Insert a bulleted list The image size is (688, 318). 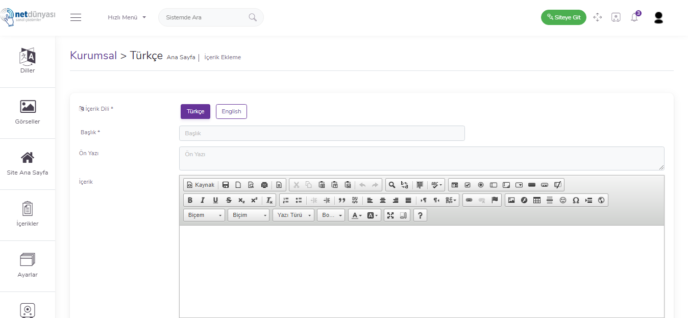pyautogui.click(x=299, y=200)
